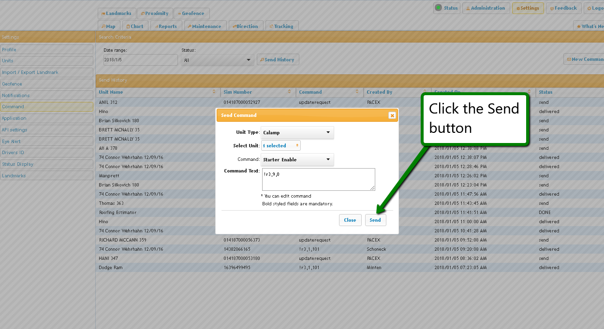Viewport: 604px width, 329px height.
Task: Sort by Unit Name column arrows
Action: (214, 92)
